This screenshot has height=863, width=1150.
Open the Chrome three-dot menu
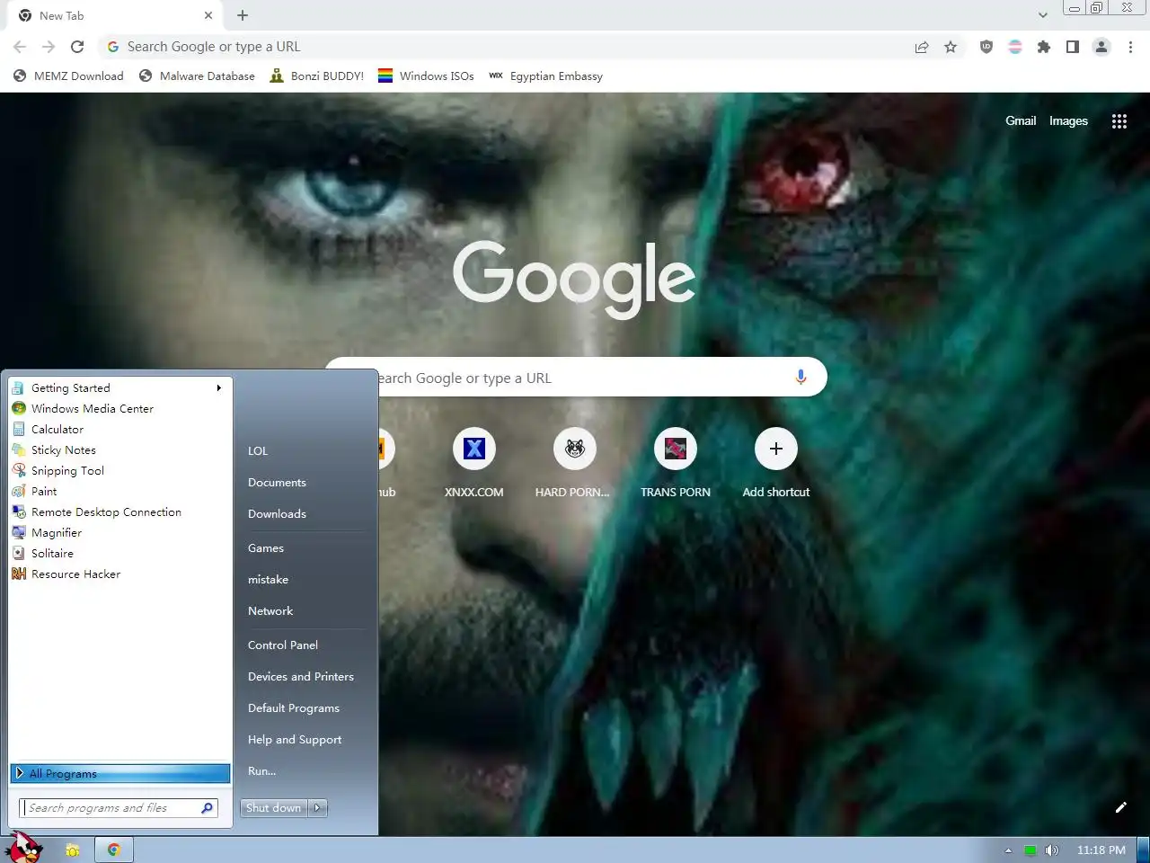1130,47
